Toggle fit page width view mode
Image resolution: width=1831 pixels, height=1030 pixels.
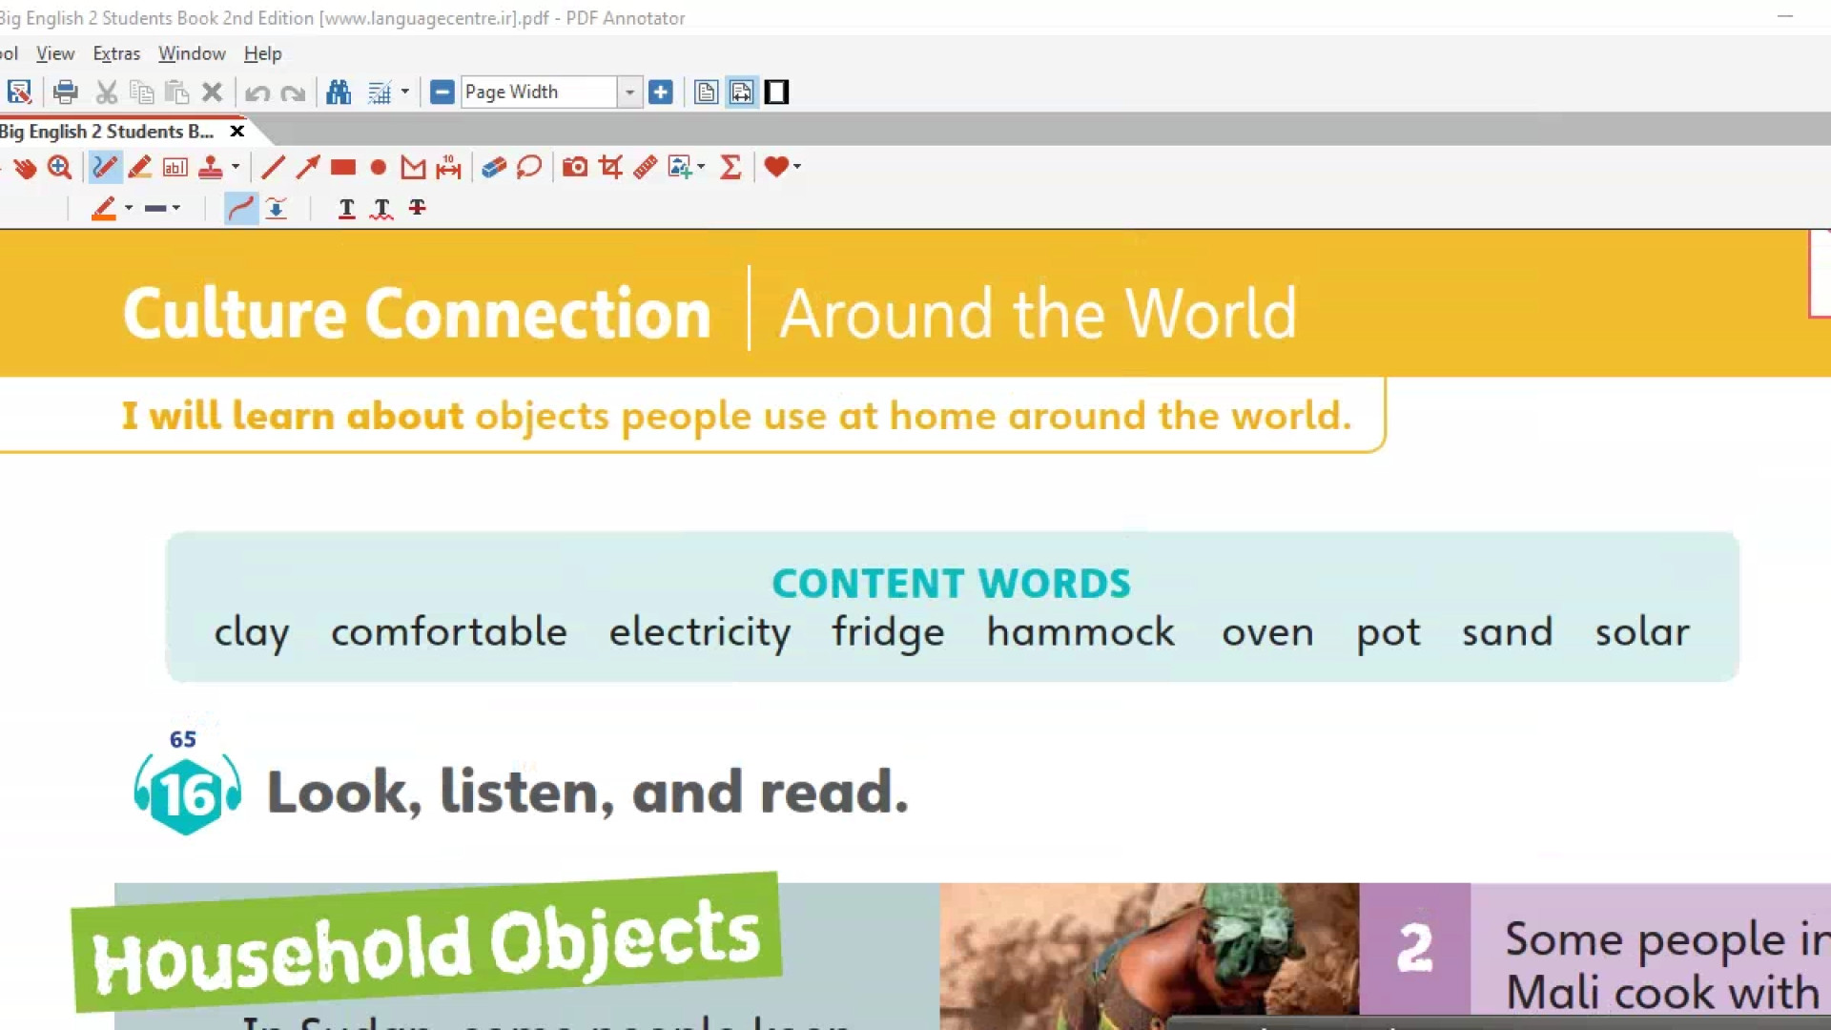(x=741, y=93)
